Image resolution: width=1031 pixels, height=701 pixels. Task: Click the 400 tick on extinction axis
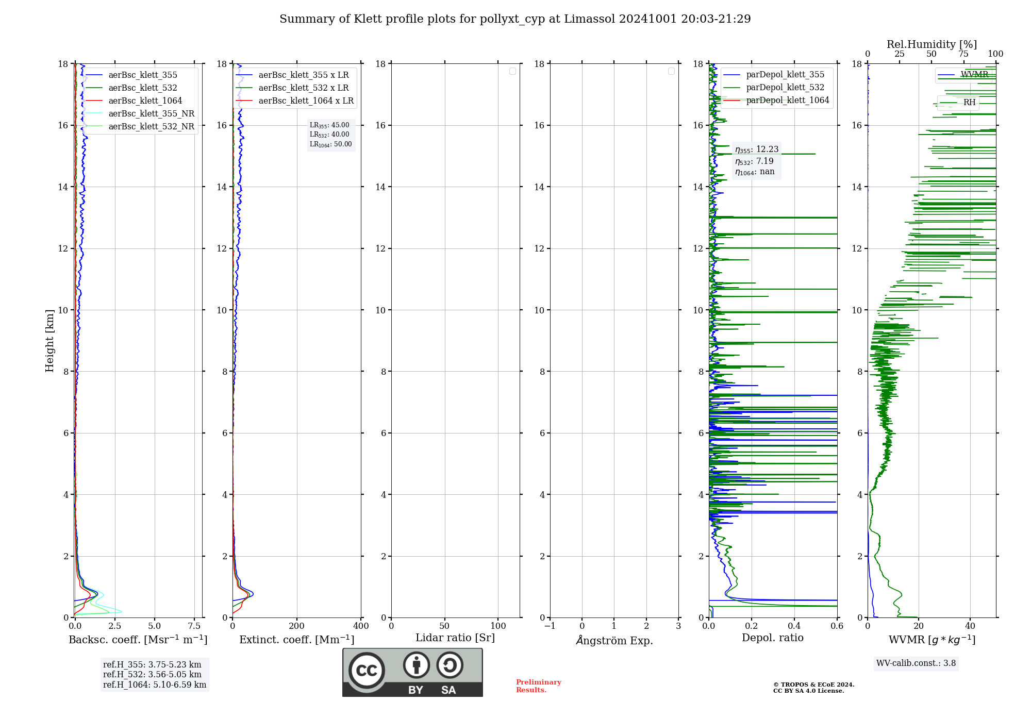point(361,626)
